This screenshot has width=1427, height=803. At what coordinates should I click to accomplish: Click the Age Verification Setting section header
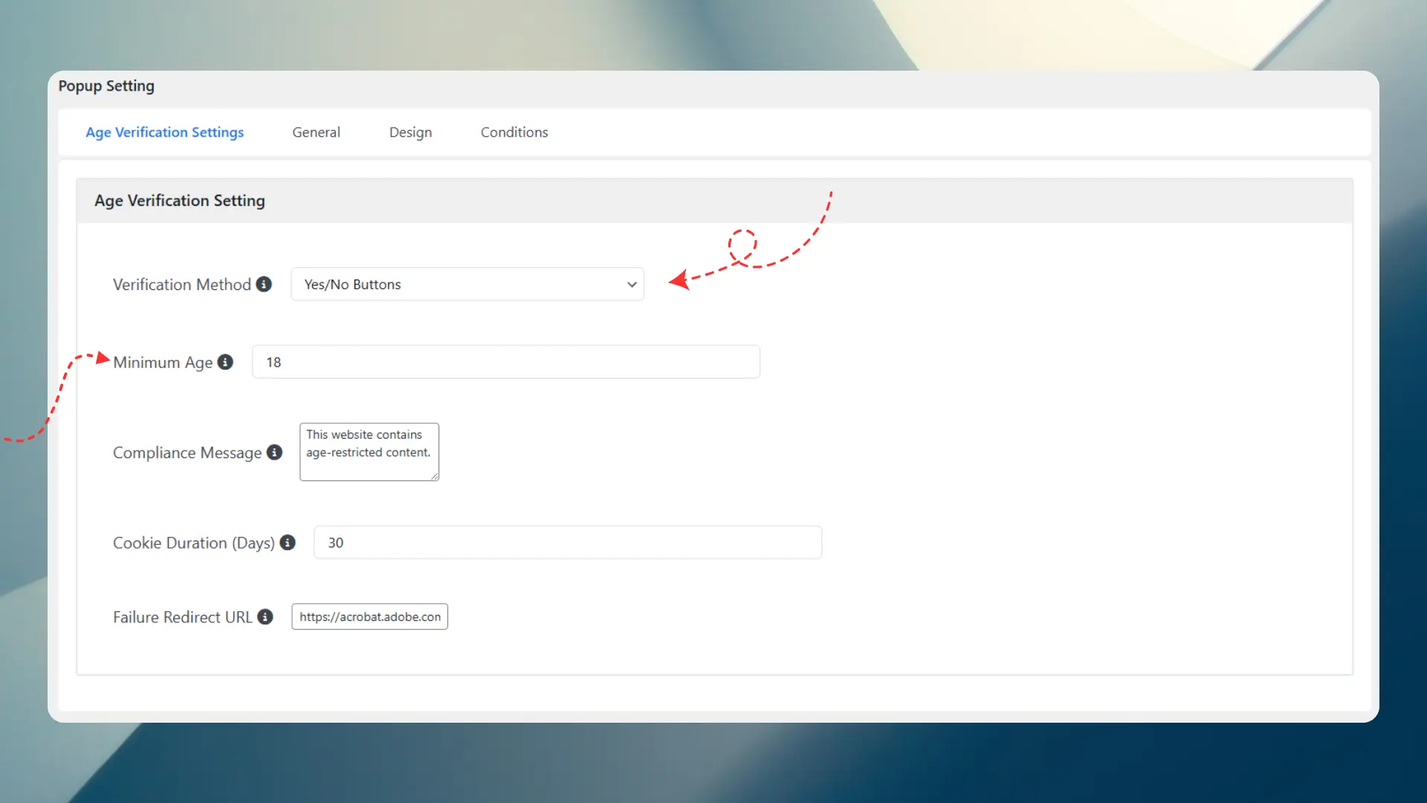(x=180, y=200)
